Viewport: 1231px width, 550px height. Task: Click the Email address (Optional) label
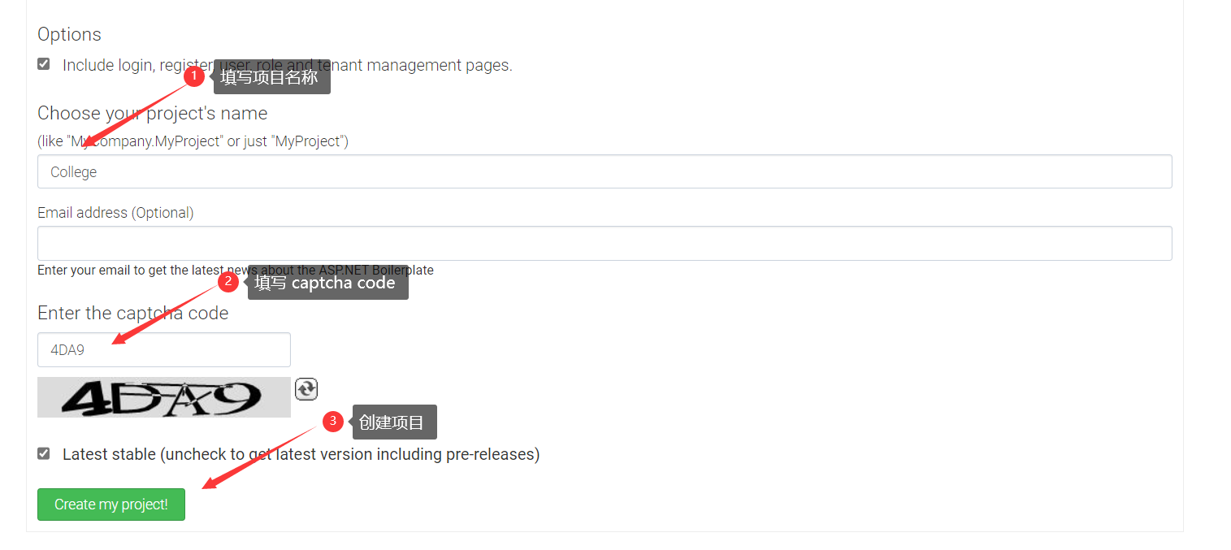coord(115,213)
